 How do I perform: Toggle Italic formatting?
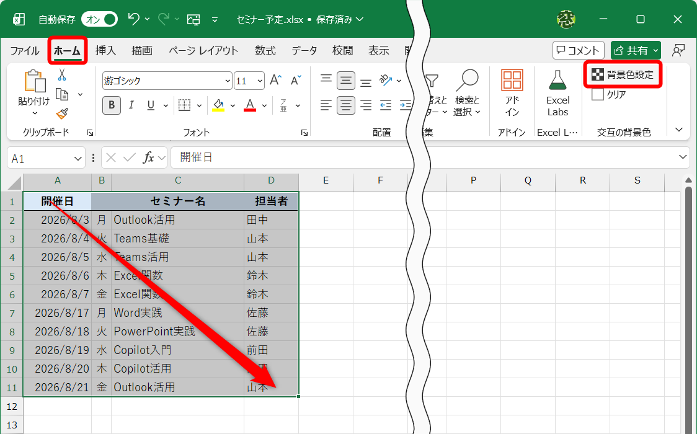click(x=131, y=105)
